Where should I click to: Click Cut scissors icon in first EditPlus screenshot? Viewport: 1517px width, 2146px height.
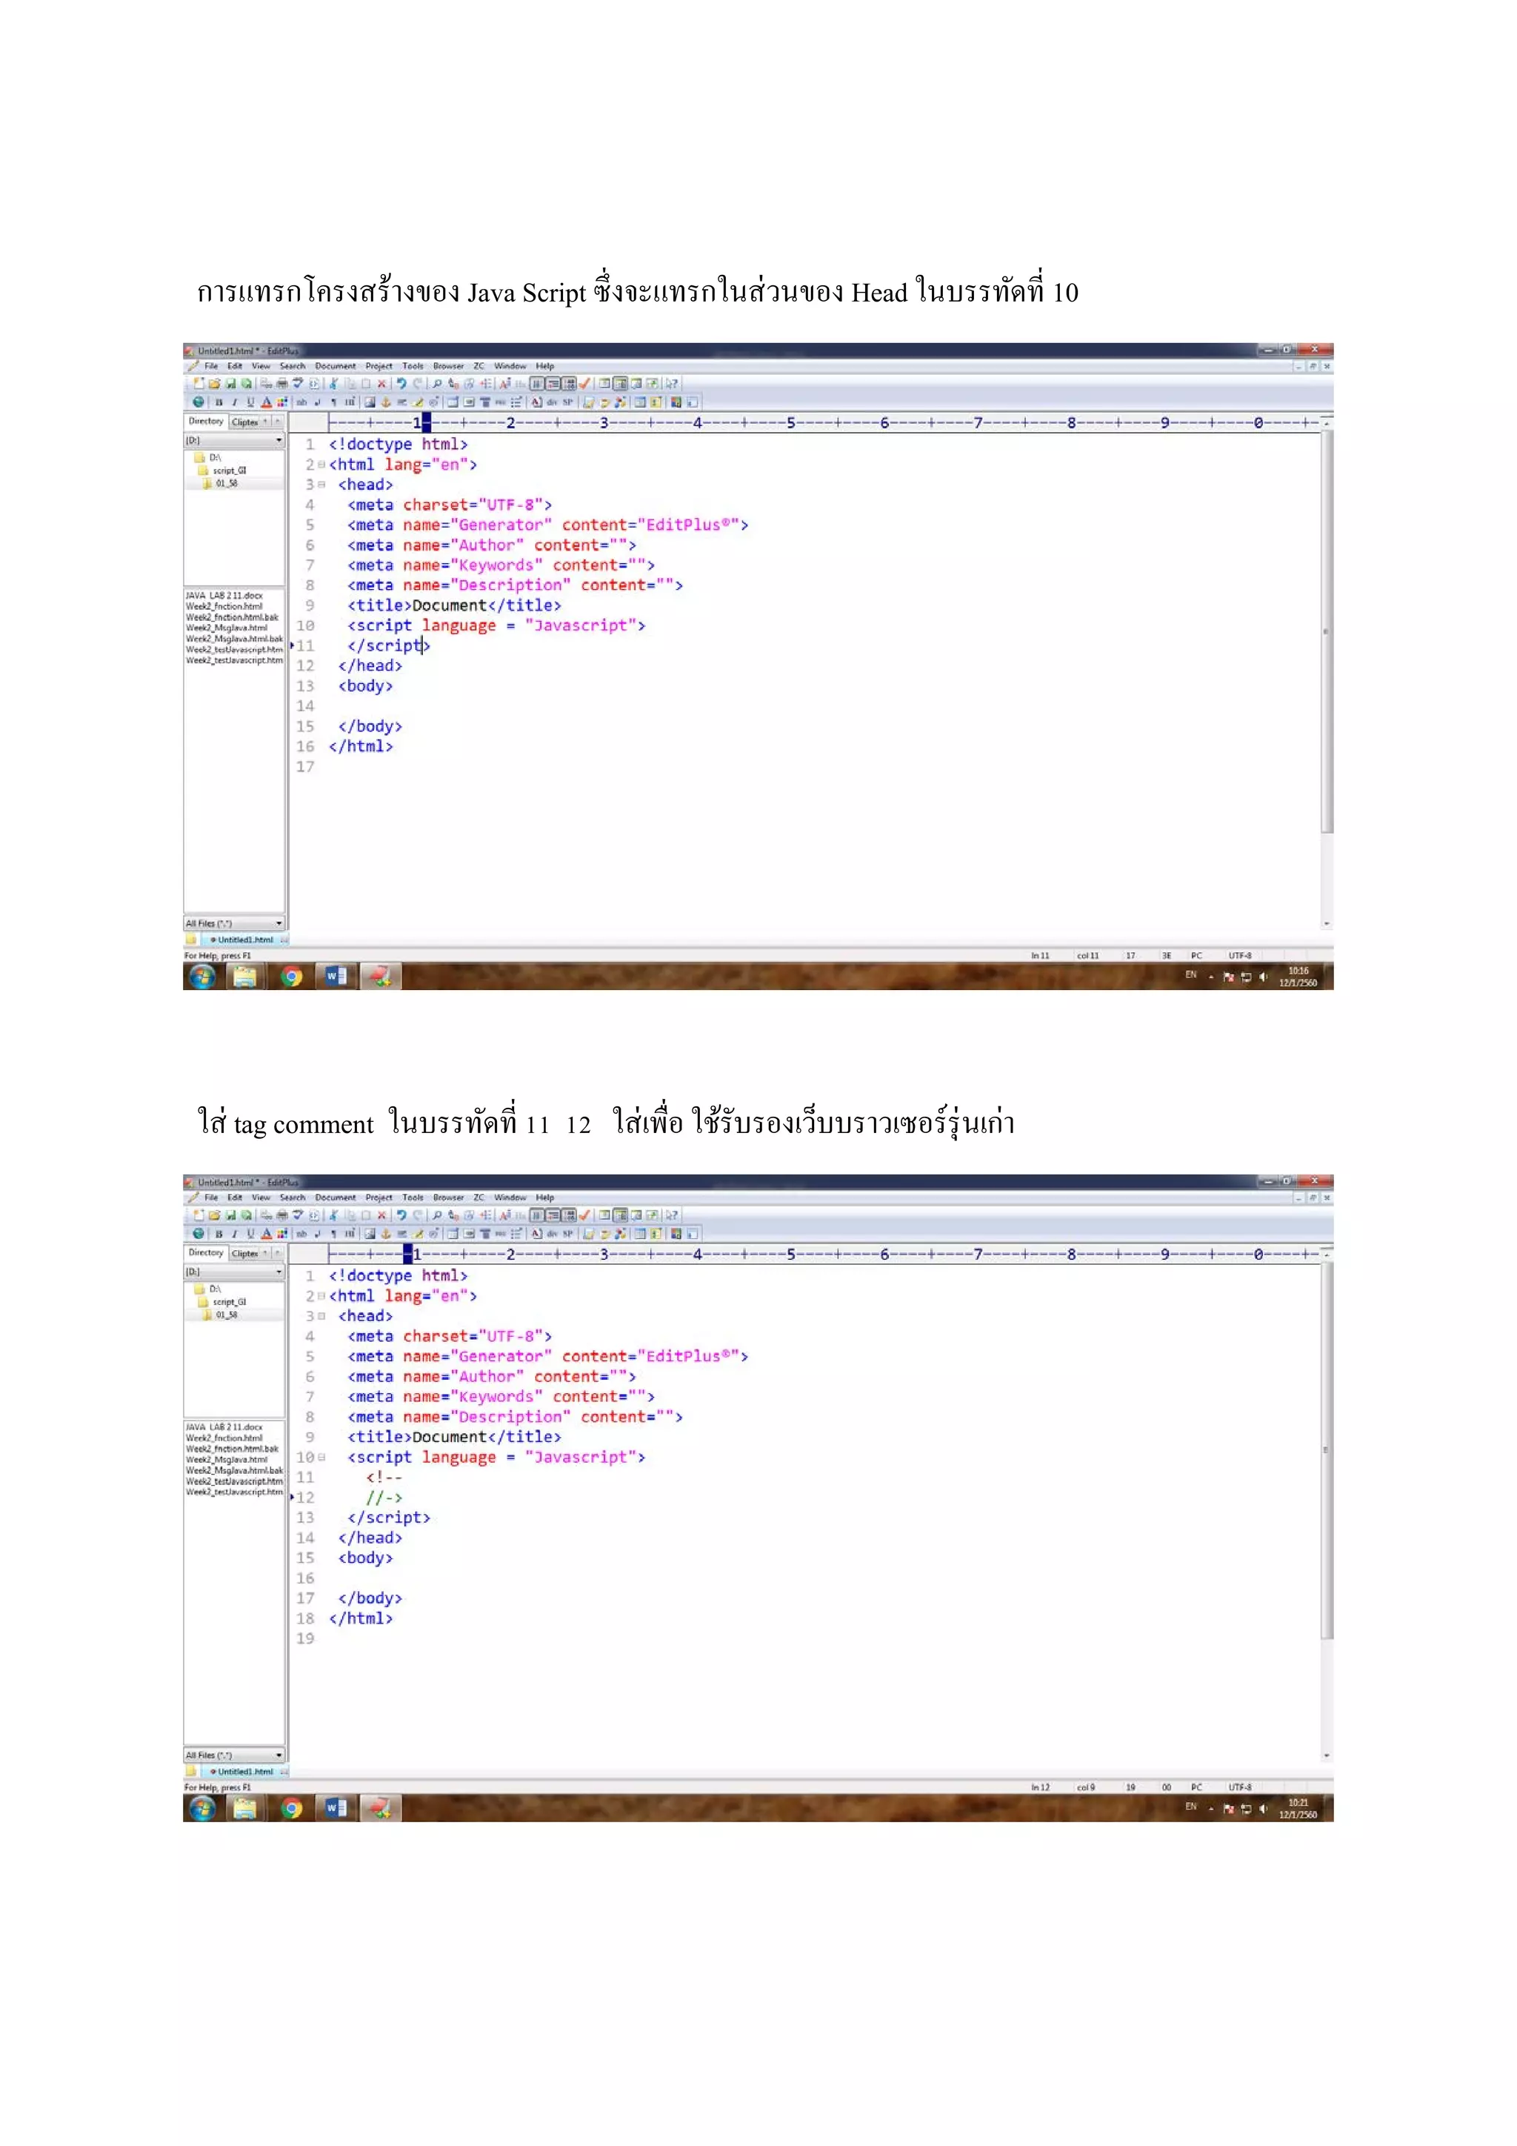click(x=333, y=383)
